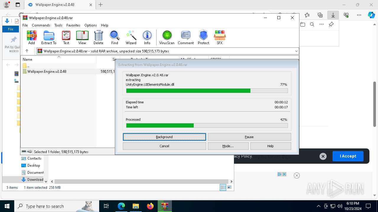Open the File tab in File Explorer

[11, 29]
